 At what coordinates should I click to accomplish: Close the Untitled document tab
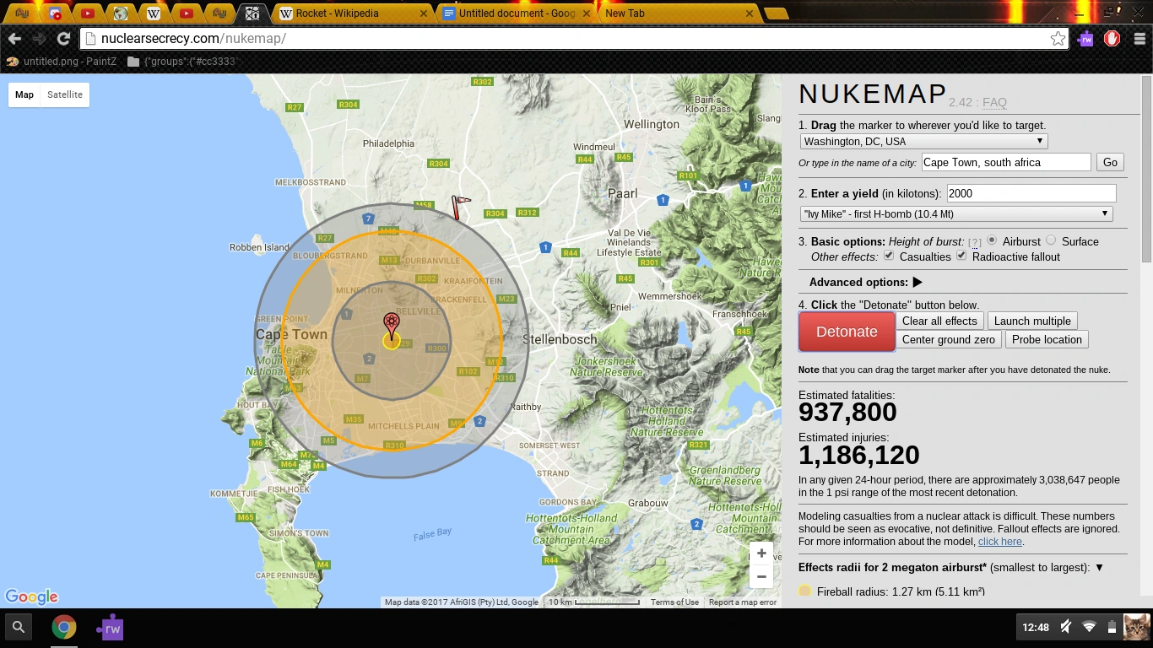[x=585, y=13]
